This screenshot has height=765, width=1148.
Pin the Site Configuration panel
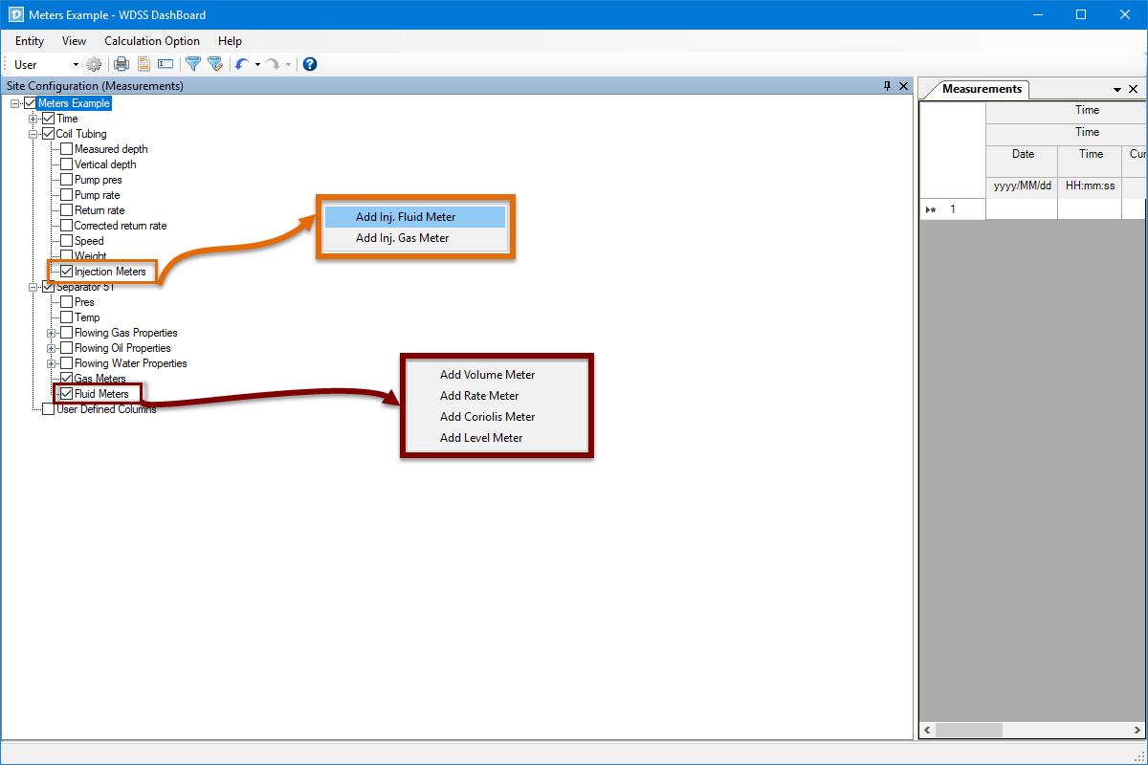(887, 86)
